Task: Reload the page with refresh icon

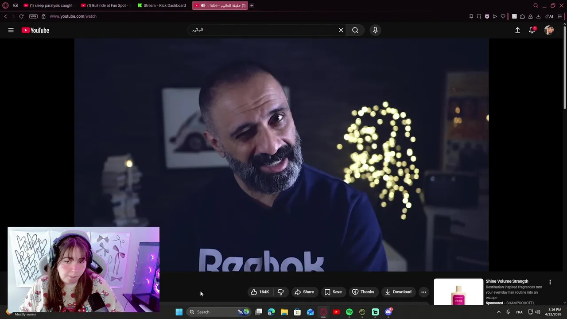Action: coord(21,16)
